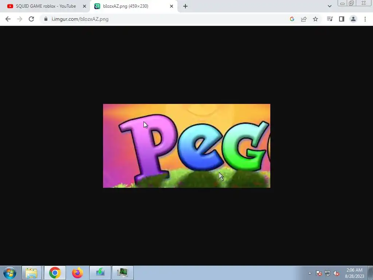Open the Windows Start menu
The width and height of the screenshot is (373, 280).
(10, 273)
